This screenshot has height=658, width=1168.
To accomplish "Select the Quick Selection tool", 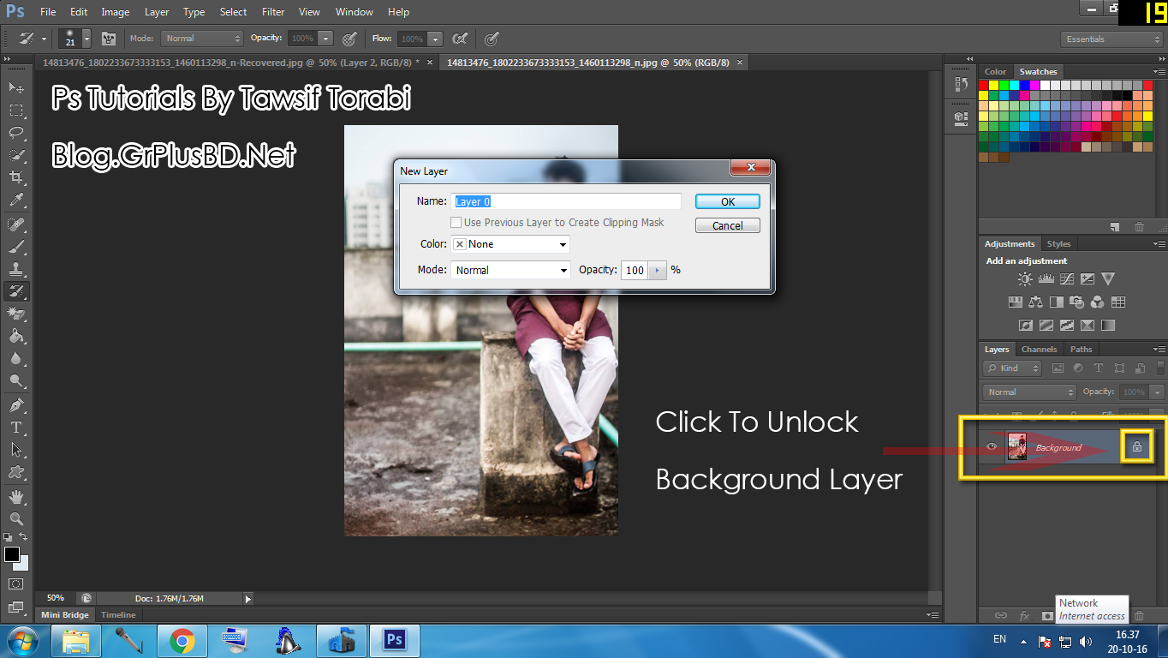I will 15,155.
